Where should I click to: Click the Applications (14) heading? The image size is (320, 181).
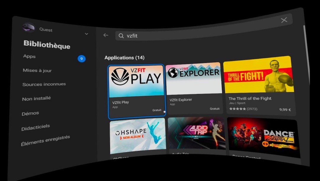tap(124, 58)
